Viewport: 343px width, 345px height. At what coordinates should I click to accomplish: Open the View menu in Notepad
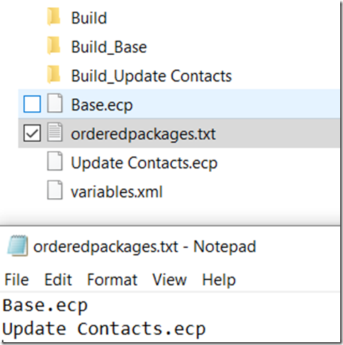170,279
